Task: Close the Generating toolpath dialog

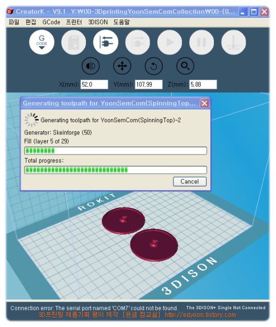Action: (204, 103)
